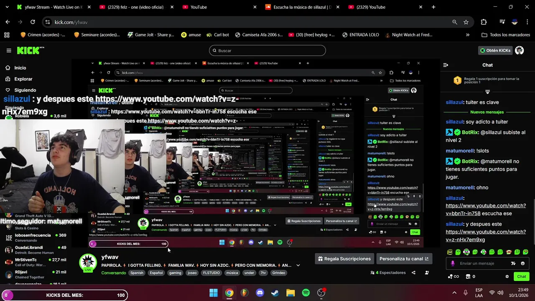Click the yfwav channel avatar
The image size is (535, 301).
coord(88,263)
